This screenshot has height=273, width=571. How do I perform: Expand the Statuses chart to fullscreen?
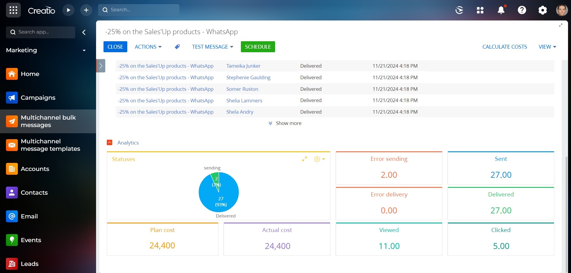point(304,159)
